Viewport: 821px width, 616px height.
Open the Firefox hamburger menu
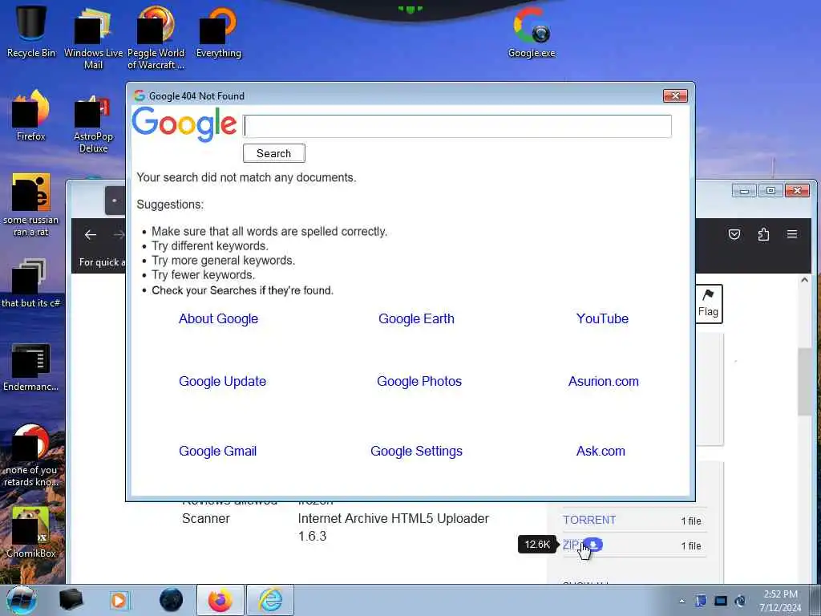point(791,234)
